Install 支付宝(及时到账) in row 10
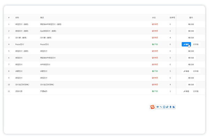Viewport: 209px width, 139px height. pos(191,84)
